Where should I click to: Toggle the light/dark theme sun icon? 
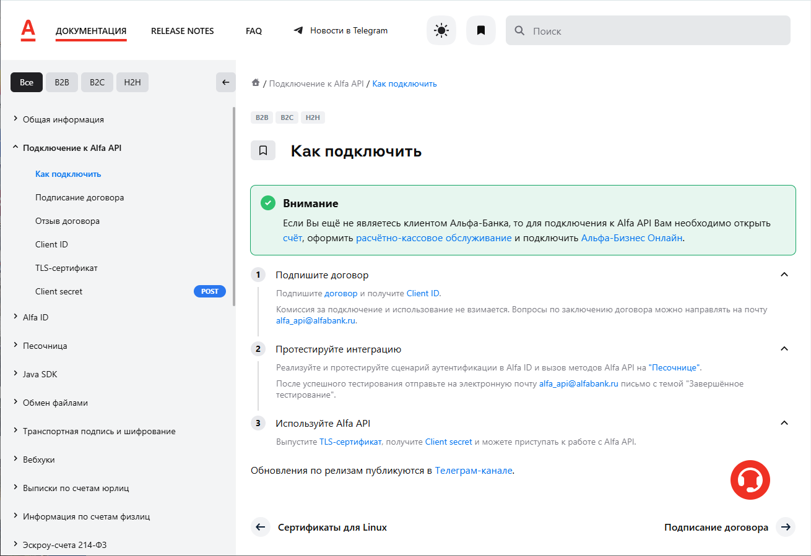pyautogui.click(x=441, y=30)
